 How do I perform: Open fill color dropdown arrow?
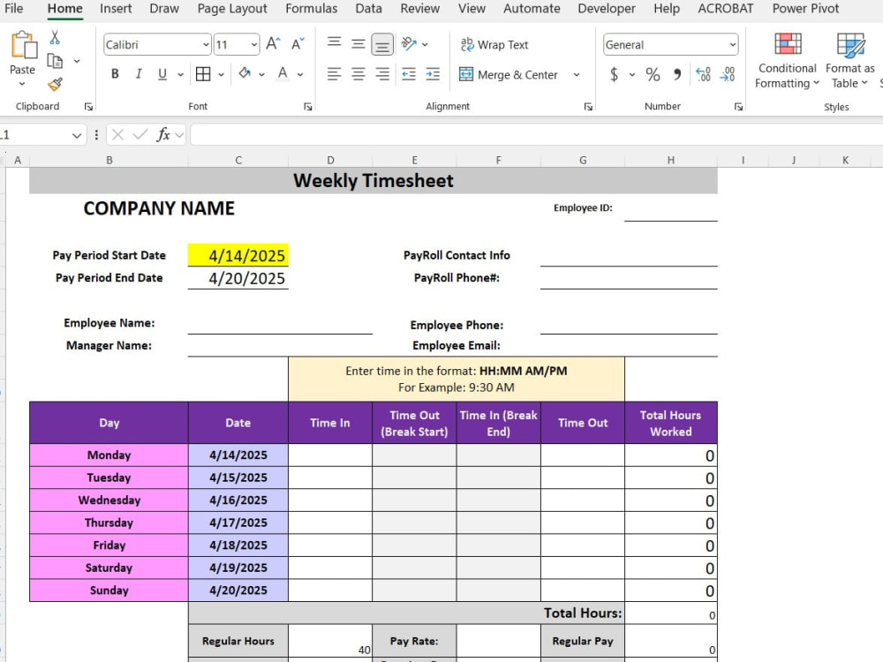[x=262, y=74]
